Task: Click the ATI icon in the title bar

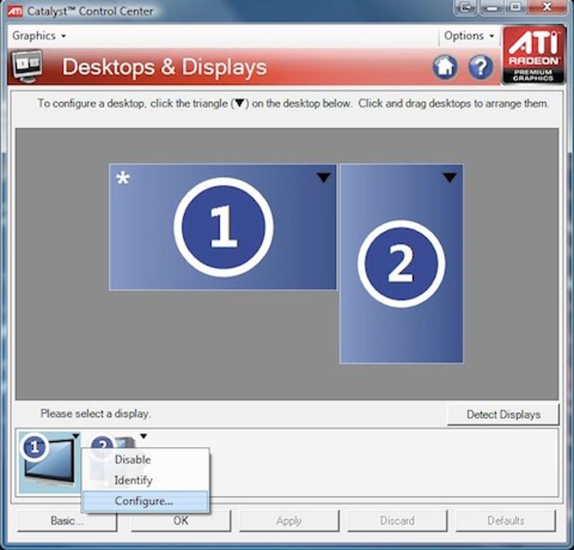Action: 15,11
